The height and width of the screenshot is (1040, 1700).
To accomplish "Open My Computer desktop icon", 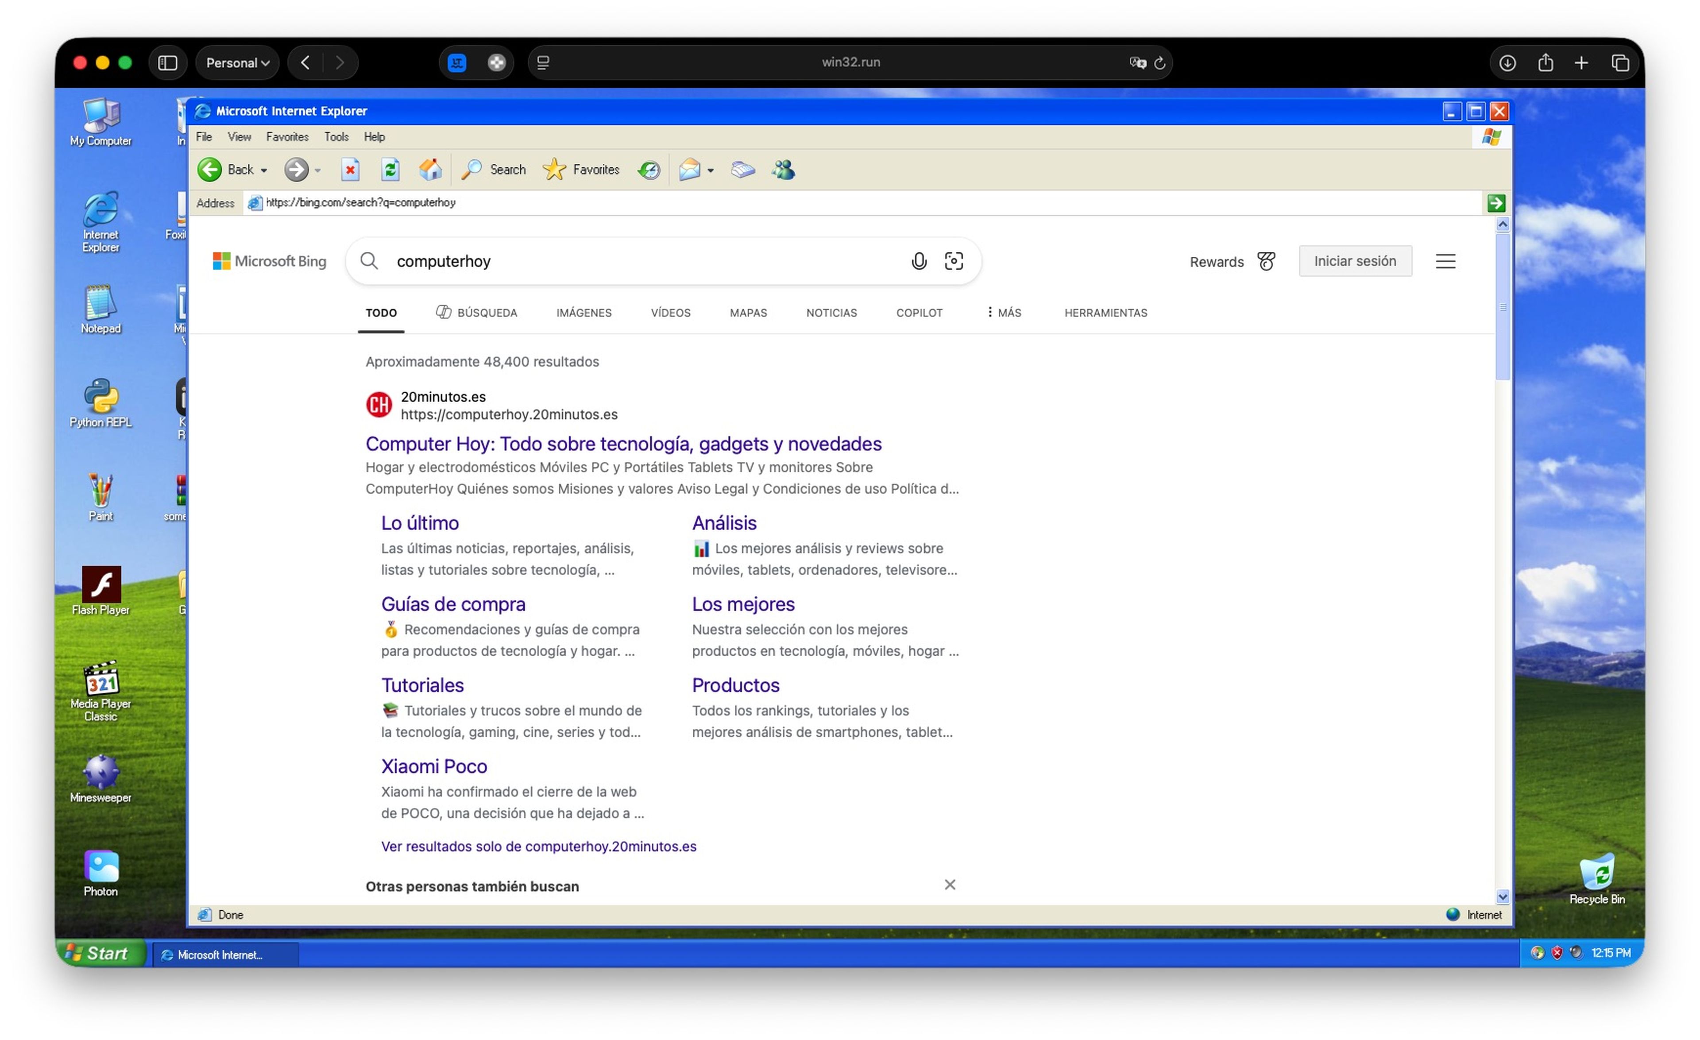I will tap(101, 123).
